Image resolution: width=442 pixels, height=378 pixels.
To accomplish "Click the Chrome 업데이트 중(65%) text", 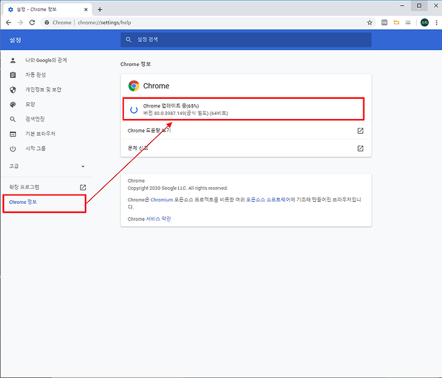I will (x=171, y=106).
